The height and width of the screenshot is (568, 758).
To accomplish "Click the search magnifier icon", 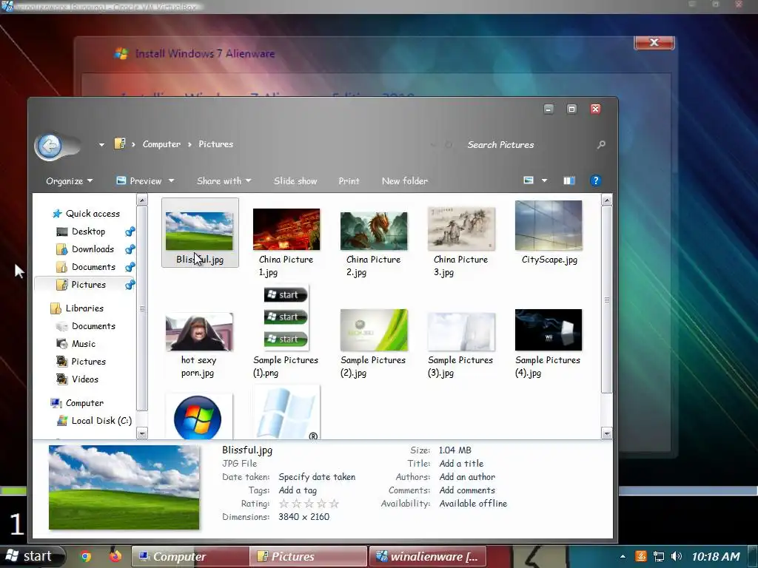I will click(x=601, y=144).
